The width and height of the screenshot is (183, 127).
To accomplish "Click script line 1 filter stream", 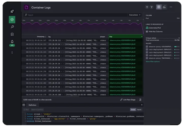I will 39,114.
